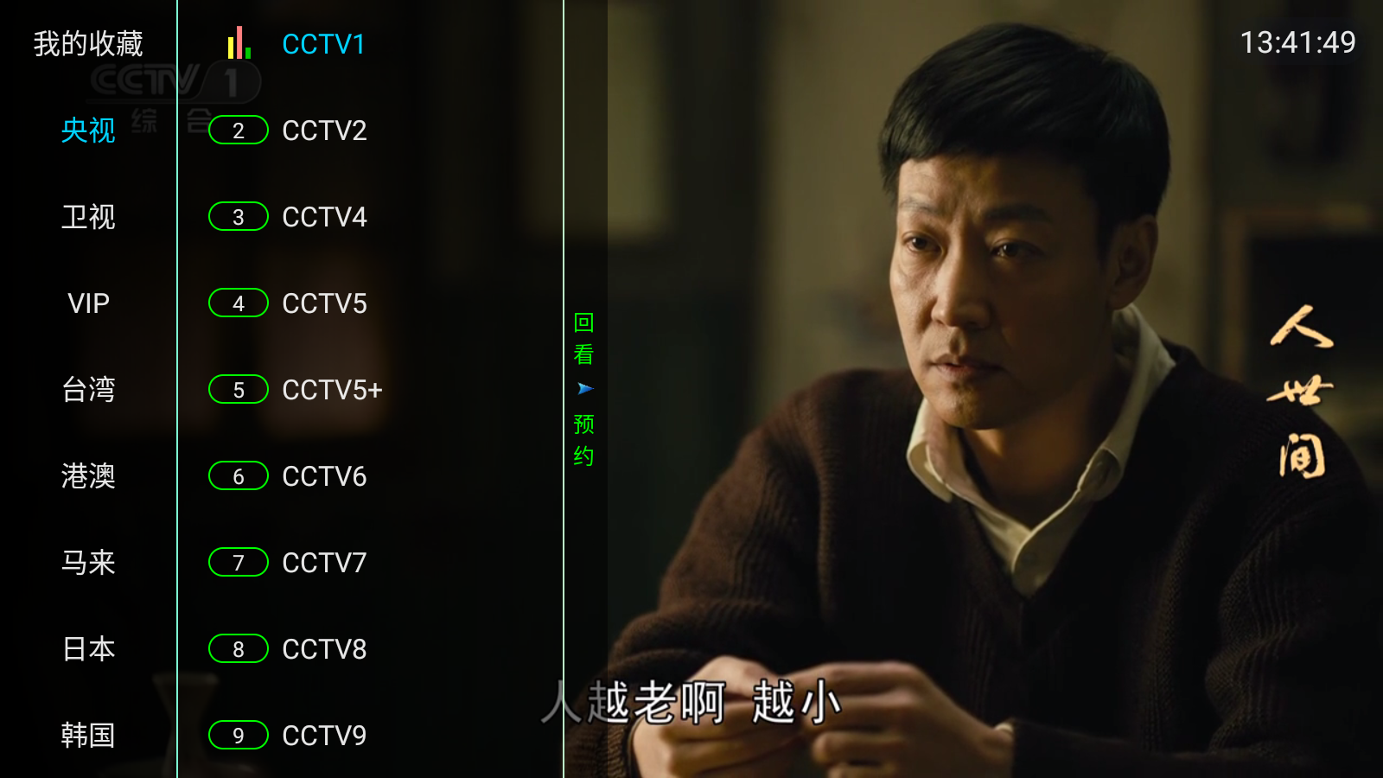Play the CCTV9 channel
1383x778 pixels.
click(x=324, y=736)
